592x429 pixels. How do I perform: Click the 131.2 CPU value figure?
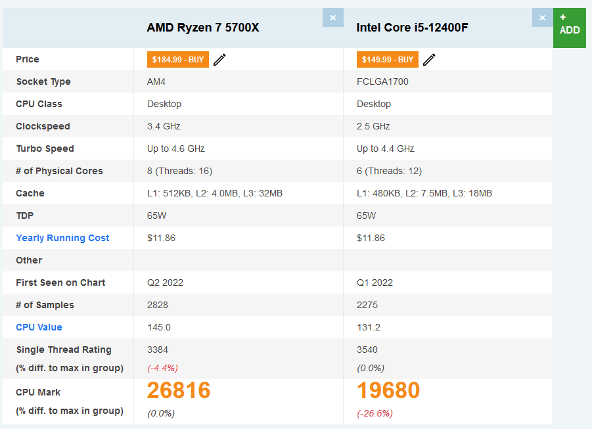pyautogui.click(x=368, y=327)
